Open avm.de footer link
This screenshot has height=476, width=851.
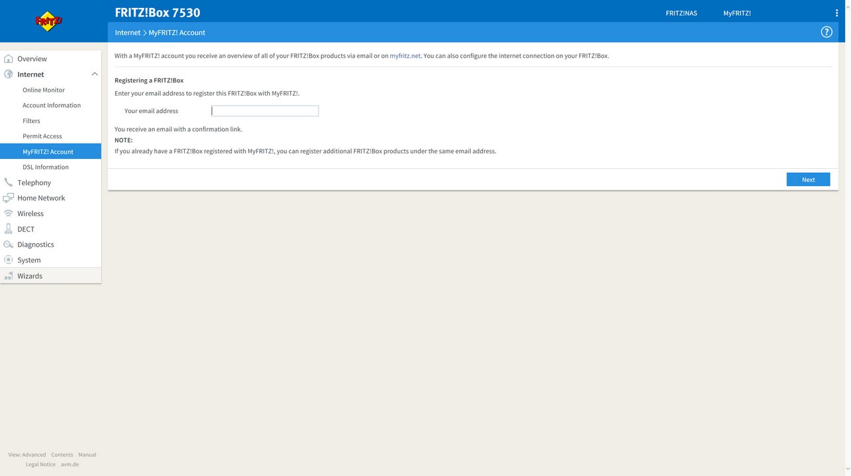[70, 465]
